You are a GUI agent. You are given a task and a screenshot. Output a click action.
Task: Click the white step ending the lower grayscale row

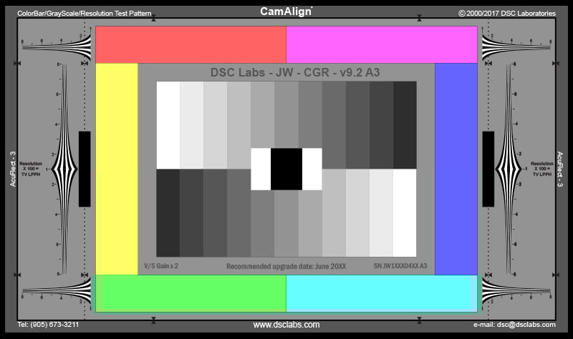click(405, 213)
